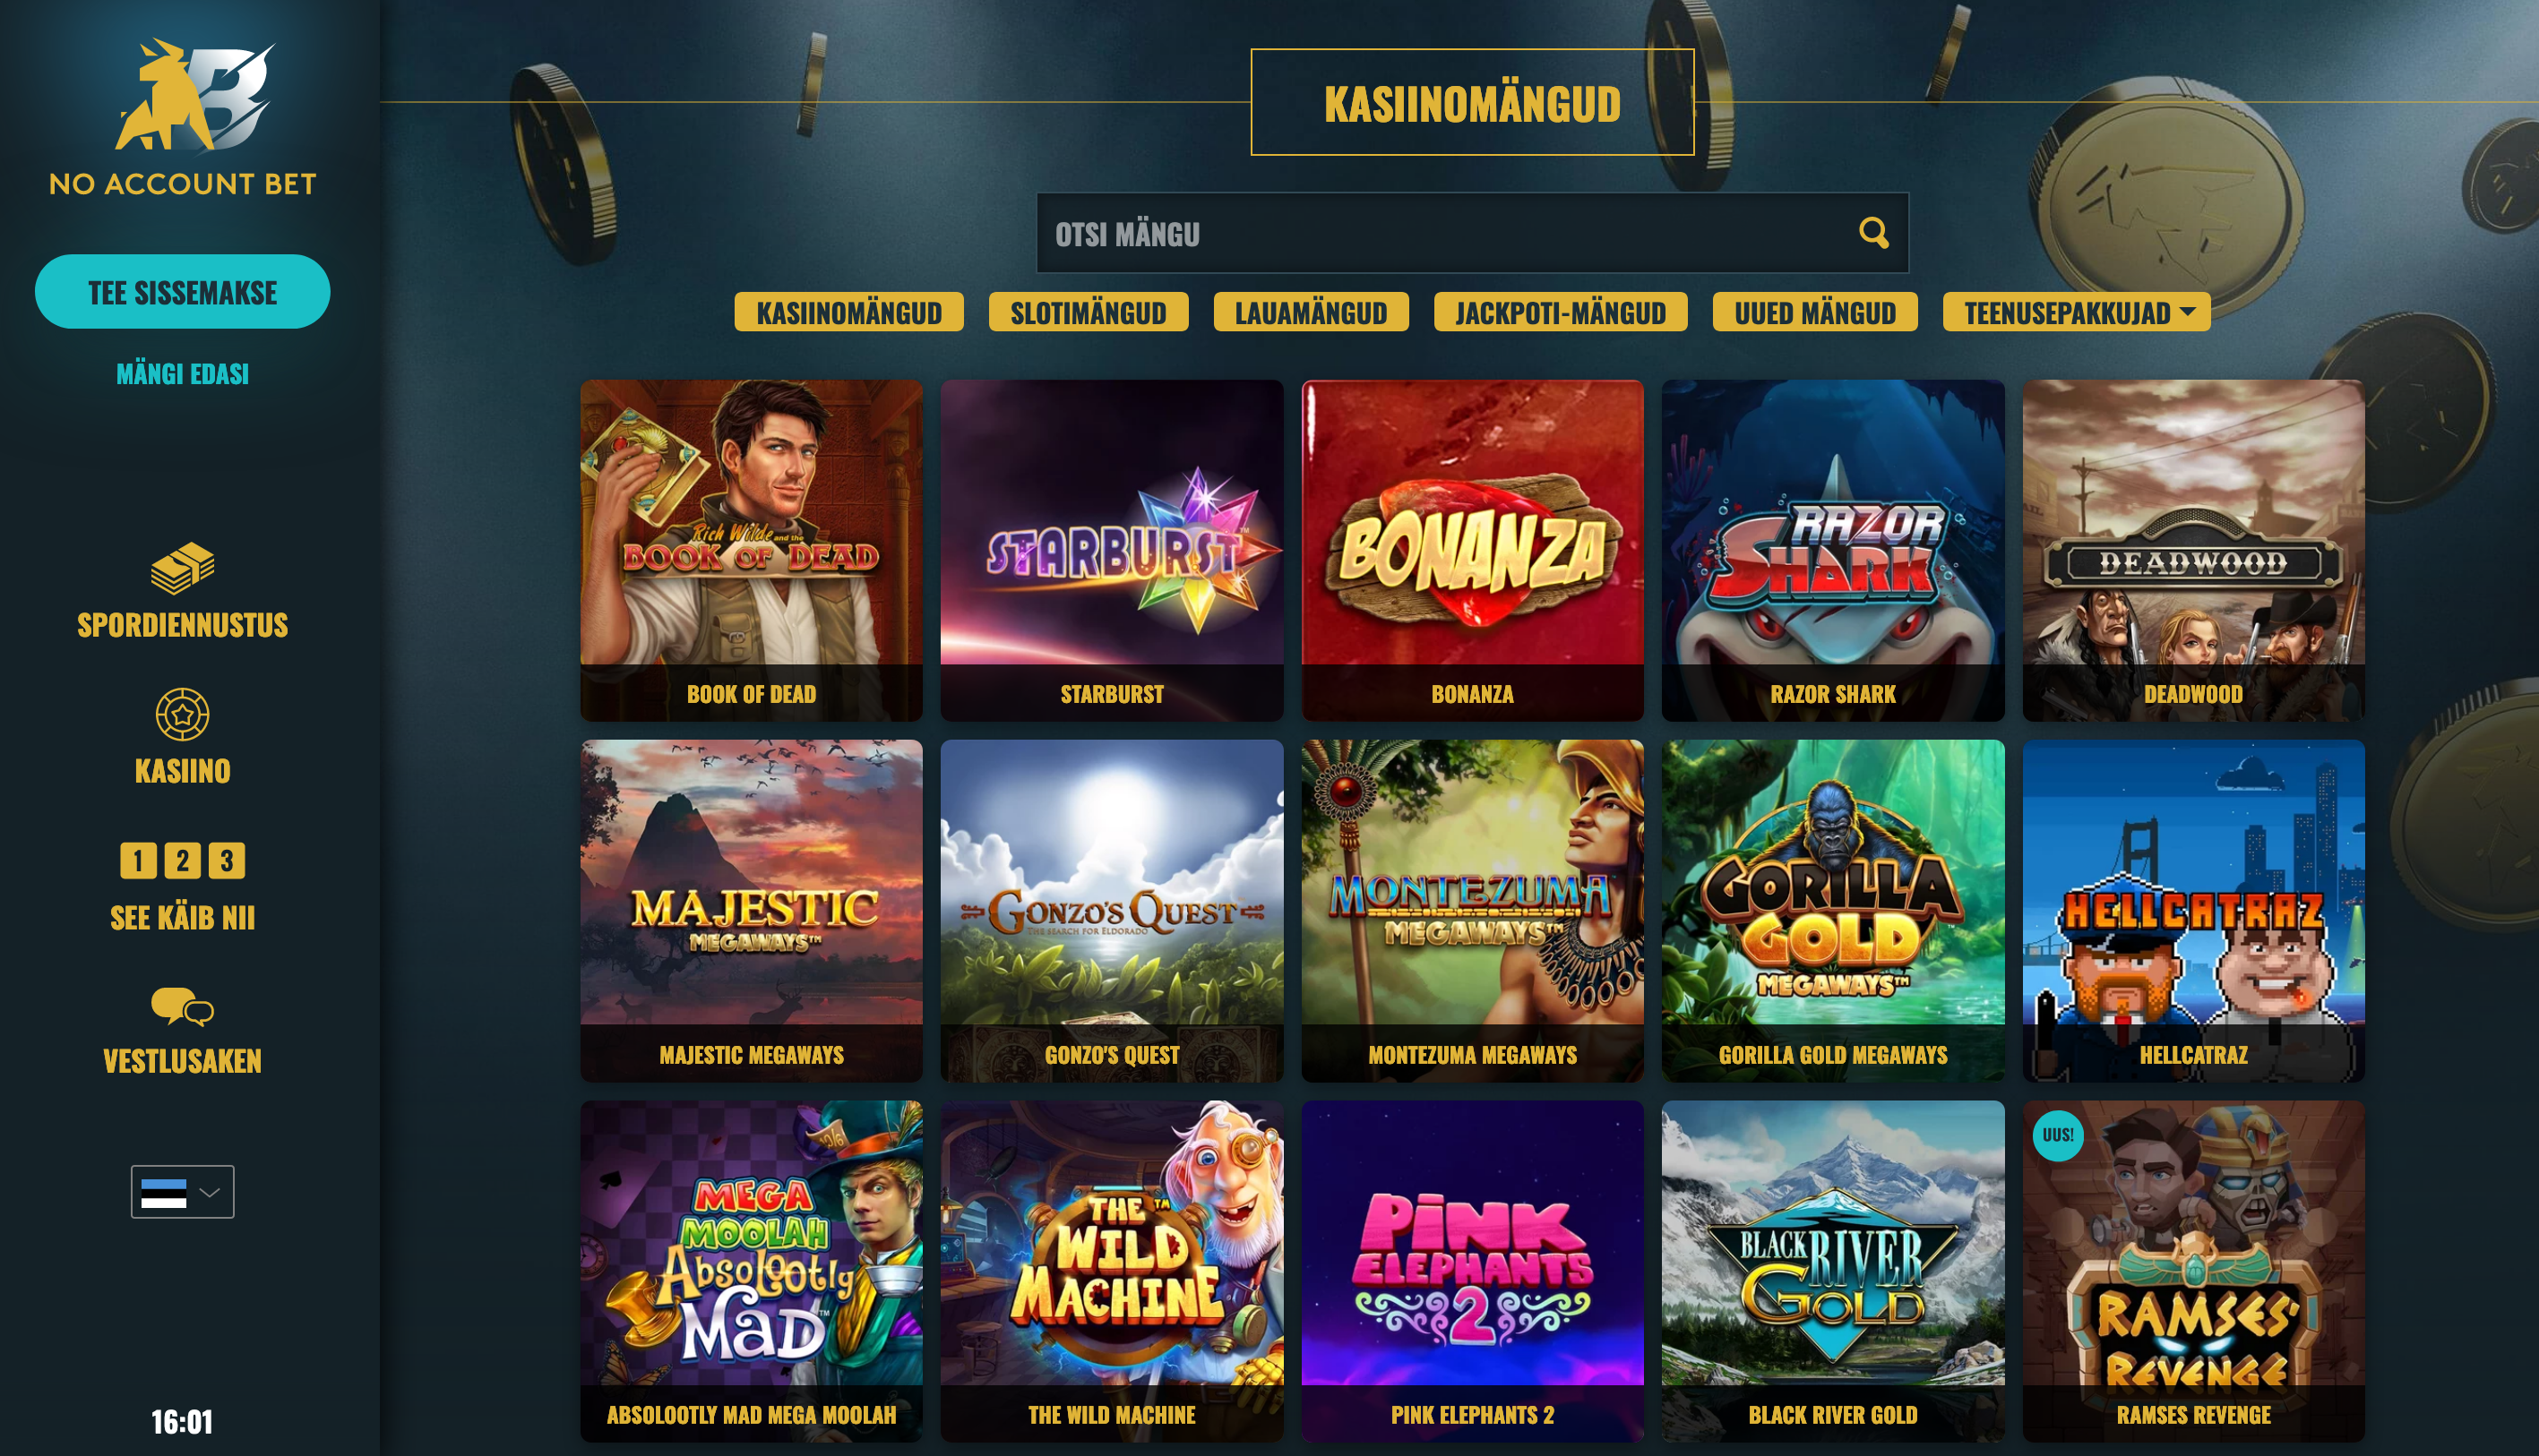Open the Pink Elephants 2 game tile
The width and height of the screenshot is (2539, 1456).
(x=1473, y=1271)
